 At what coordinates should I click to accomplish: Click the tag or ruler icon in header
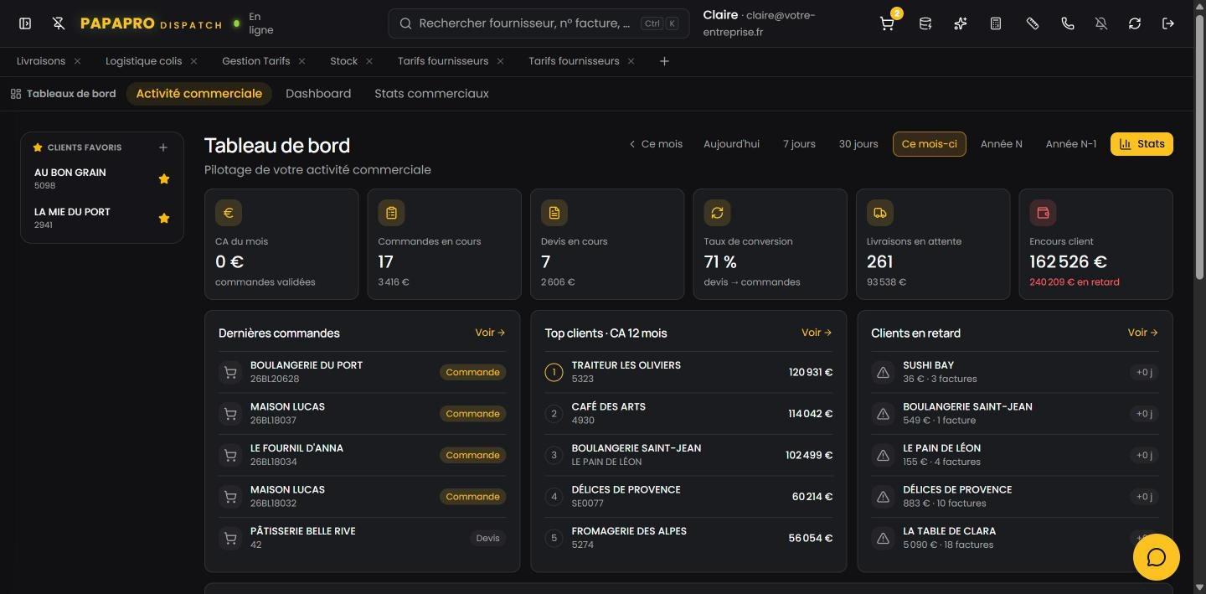coord(1033,23)
